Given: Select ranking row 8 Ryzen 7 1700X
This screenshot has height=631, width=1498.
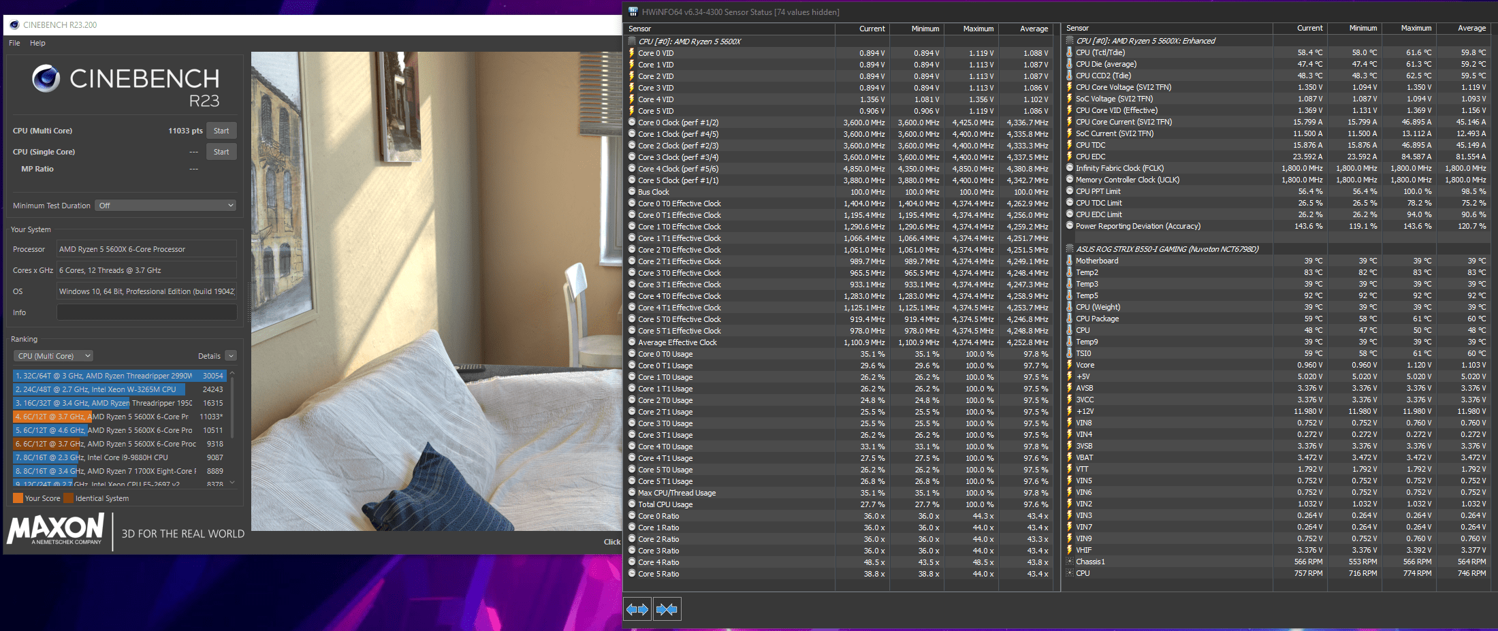Looking at the screenshot, I should 119,471.
